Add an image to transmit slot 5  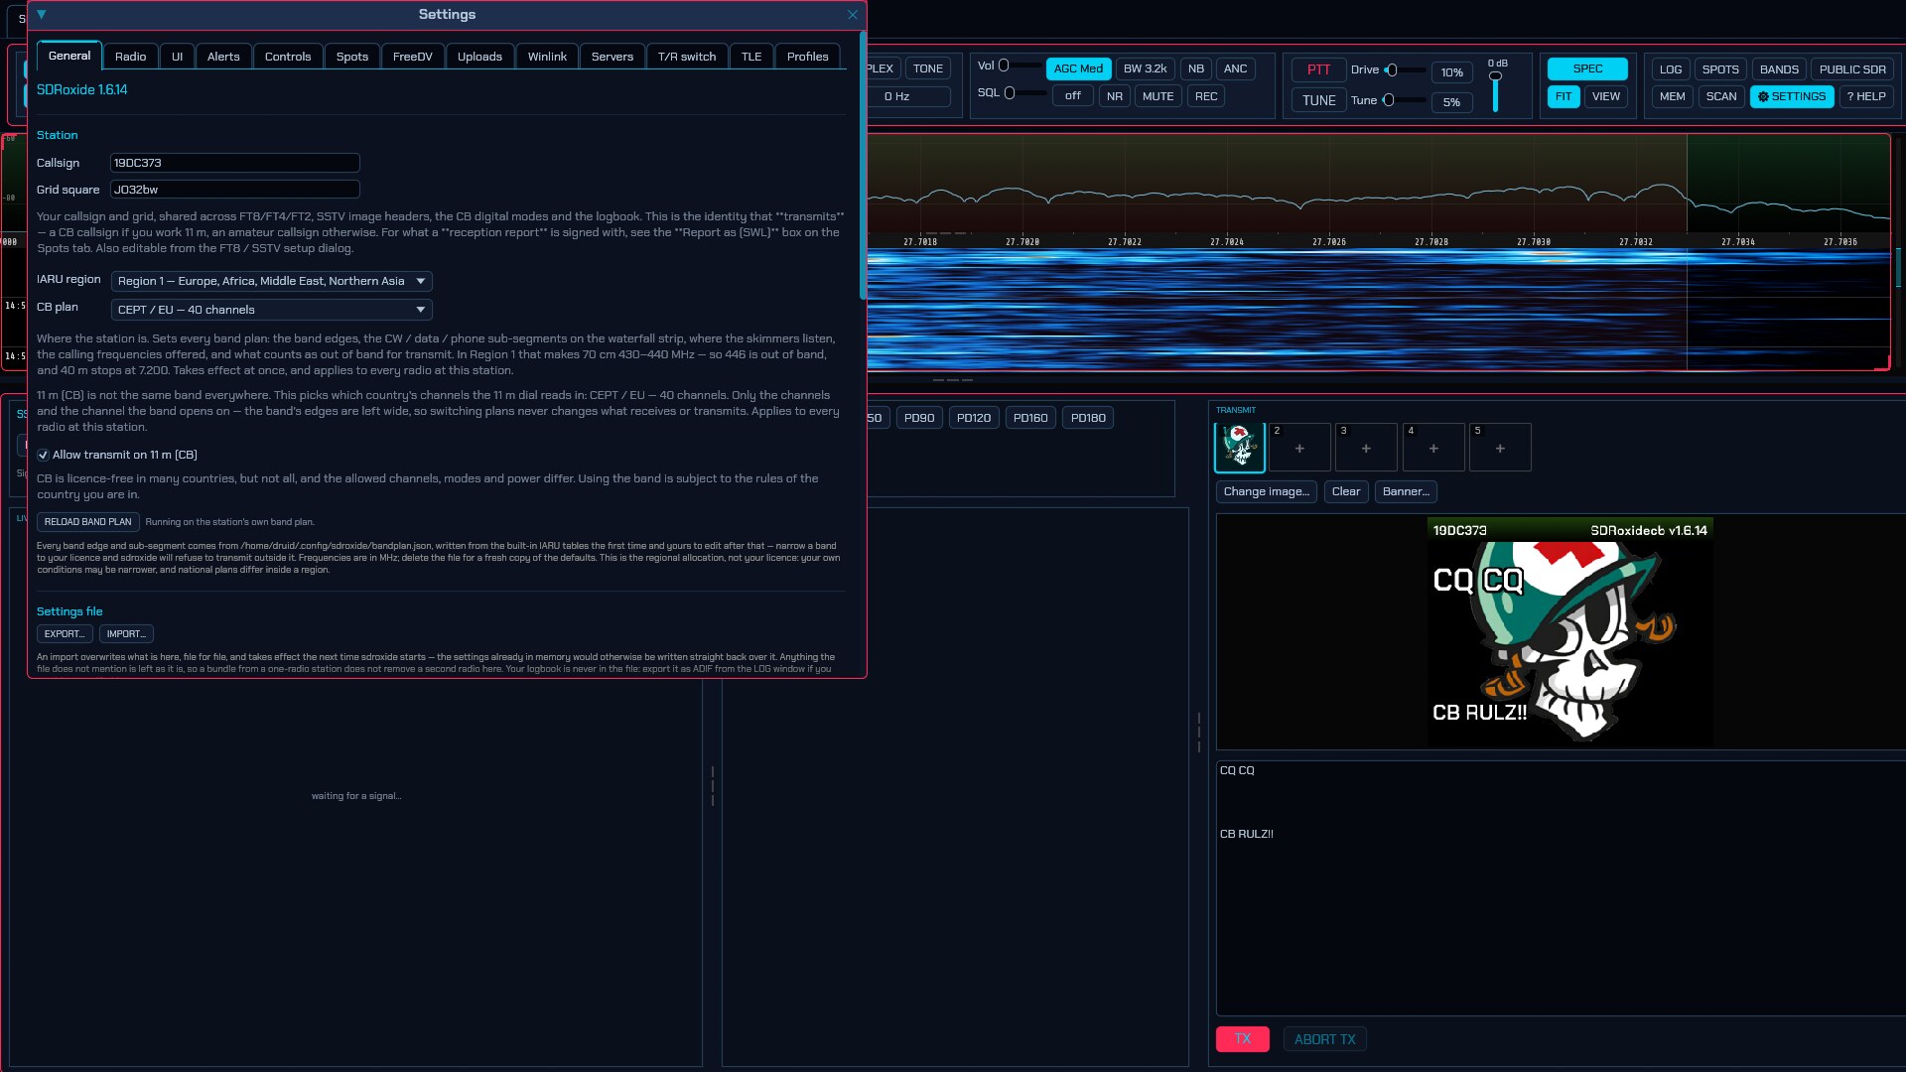pyautogui.click(x=1500, y=448)
